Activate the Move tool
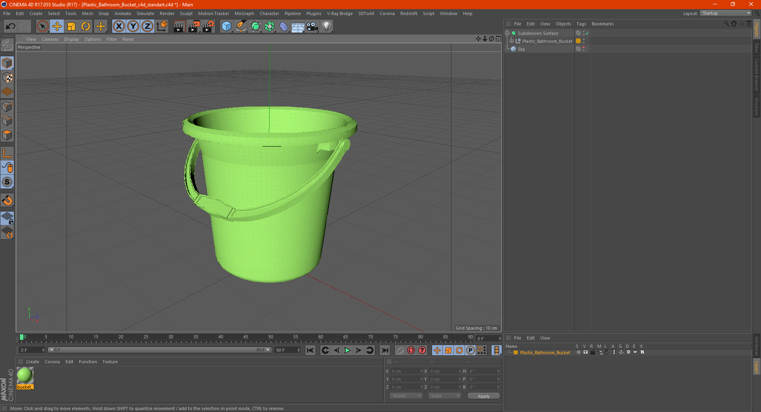The height and width of the screenshot is (412, 761). click(x=57, y=27)
